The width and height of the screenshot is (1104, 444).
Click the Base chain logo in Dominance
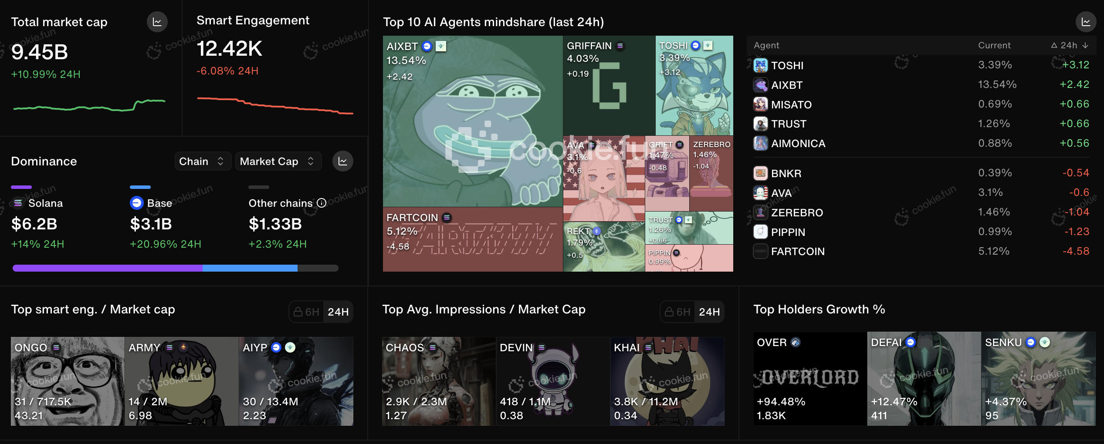137,203
